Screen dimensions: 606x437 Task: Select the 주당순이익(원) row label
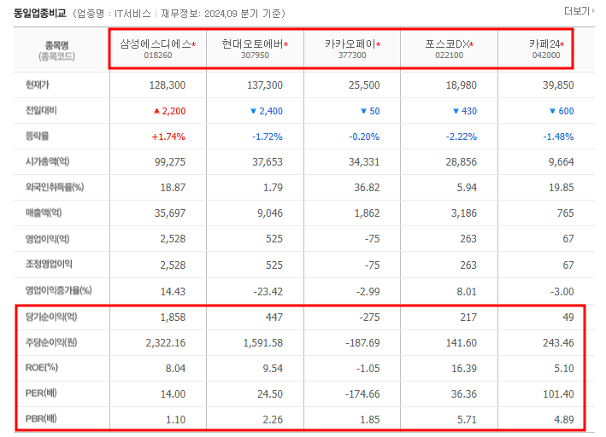(x=51, y=342)
